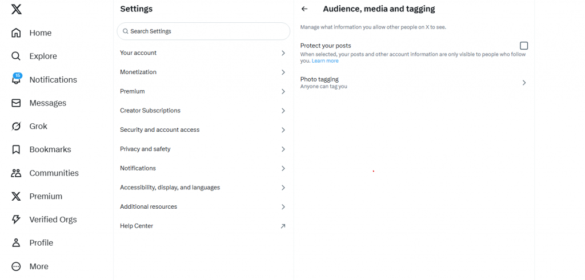Enable the Protect your posts checkbox

[524, 46]
